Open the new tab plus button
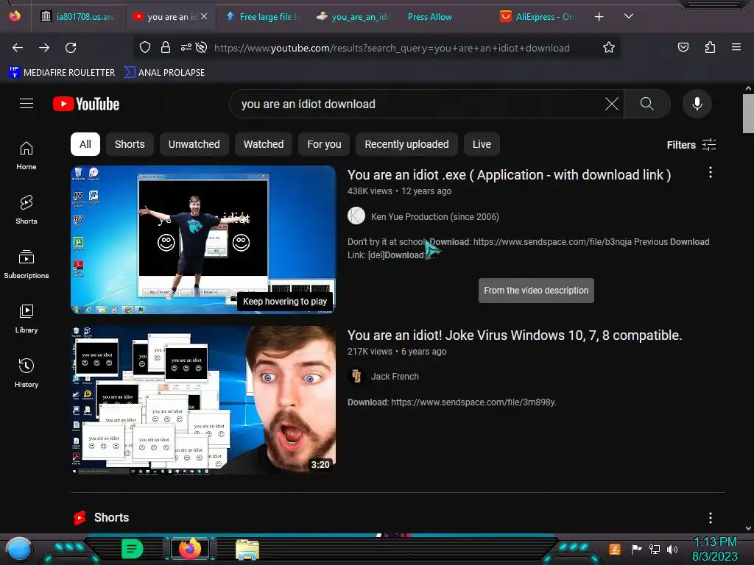The height and width of the screenshot is (565, 754). pyautogui.click(x=599, y=17)
